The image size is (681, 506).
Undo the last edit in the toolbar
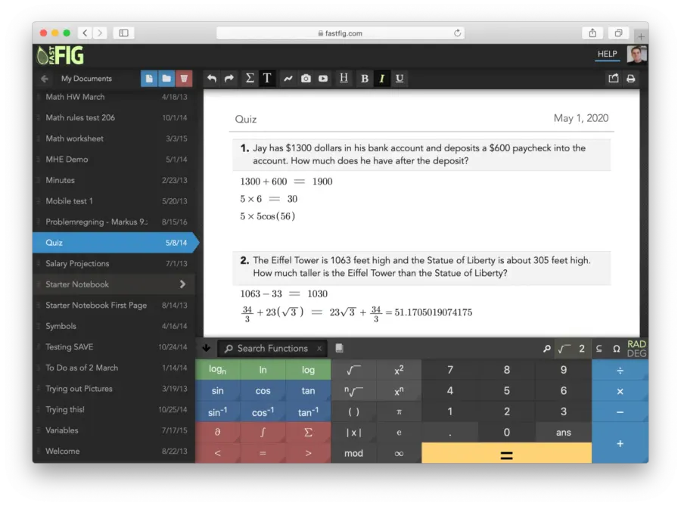click(212, 79)
